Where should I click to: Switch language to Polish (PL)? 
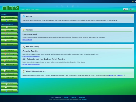tap(125, 9)
